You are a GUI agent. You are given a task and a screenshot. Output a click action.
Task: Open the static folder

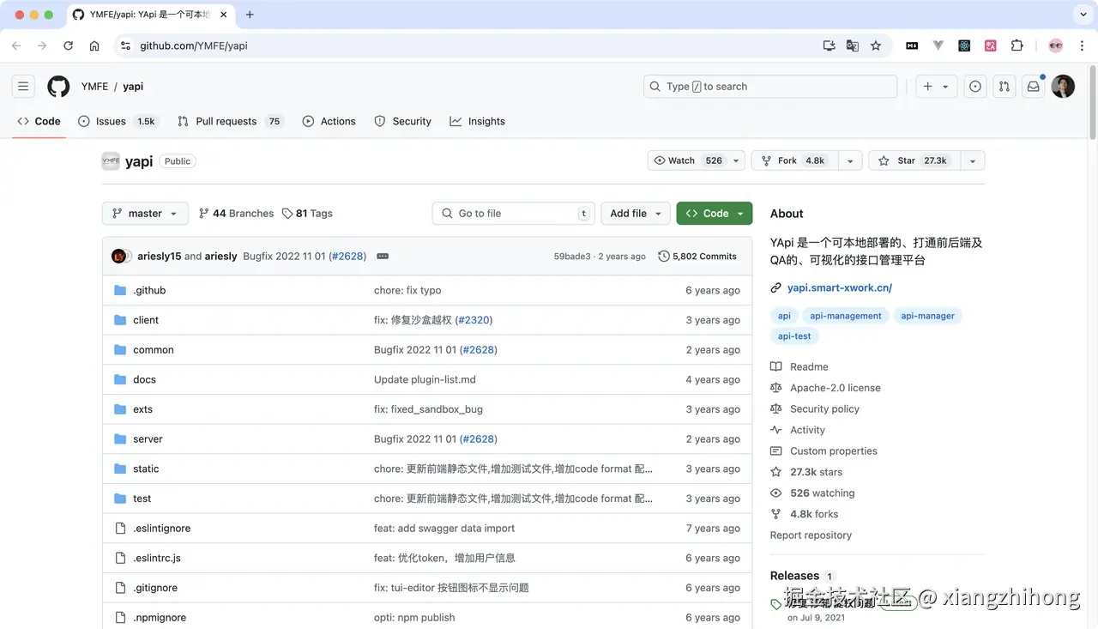146,469
